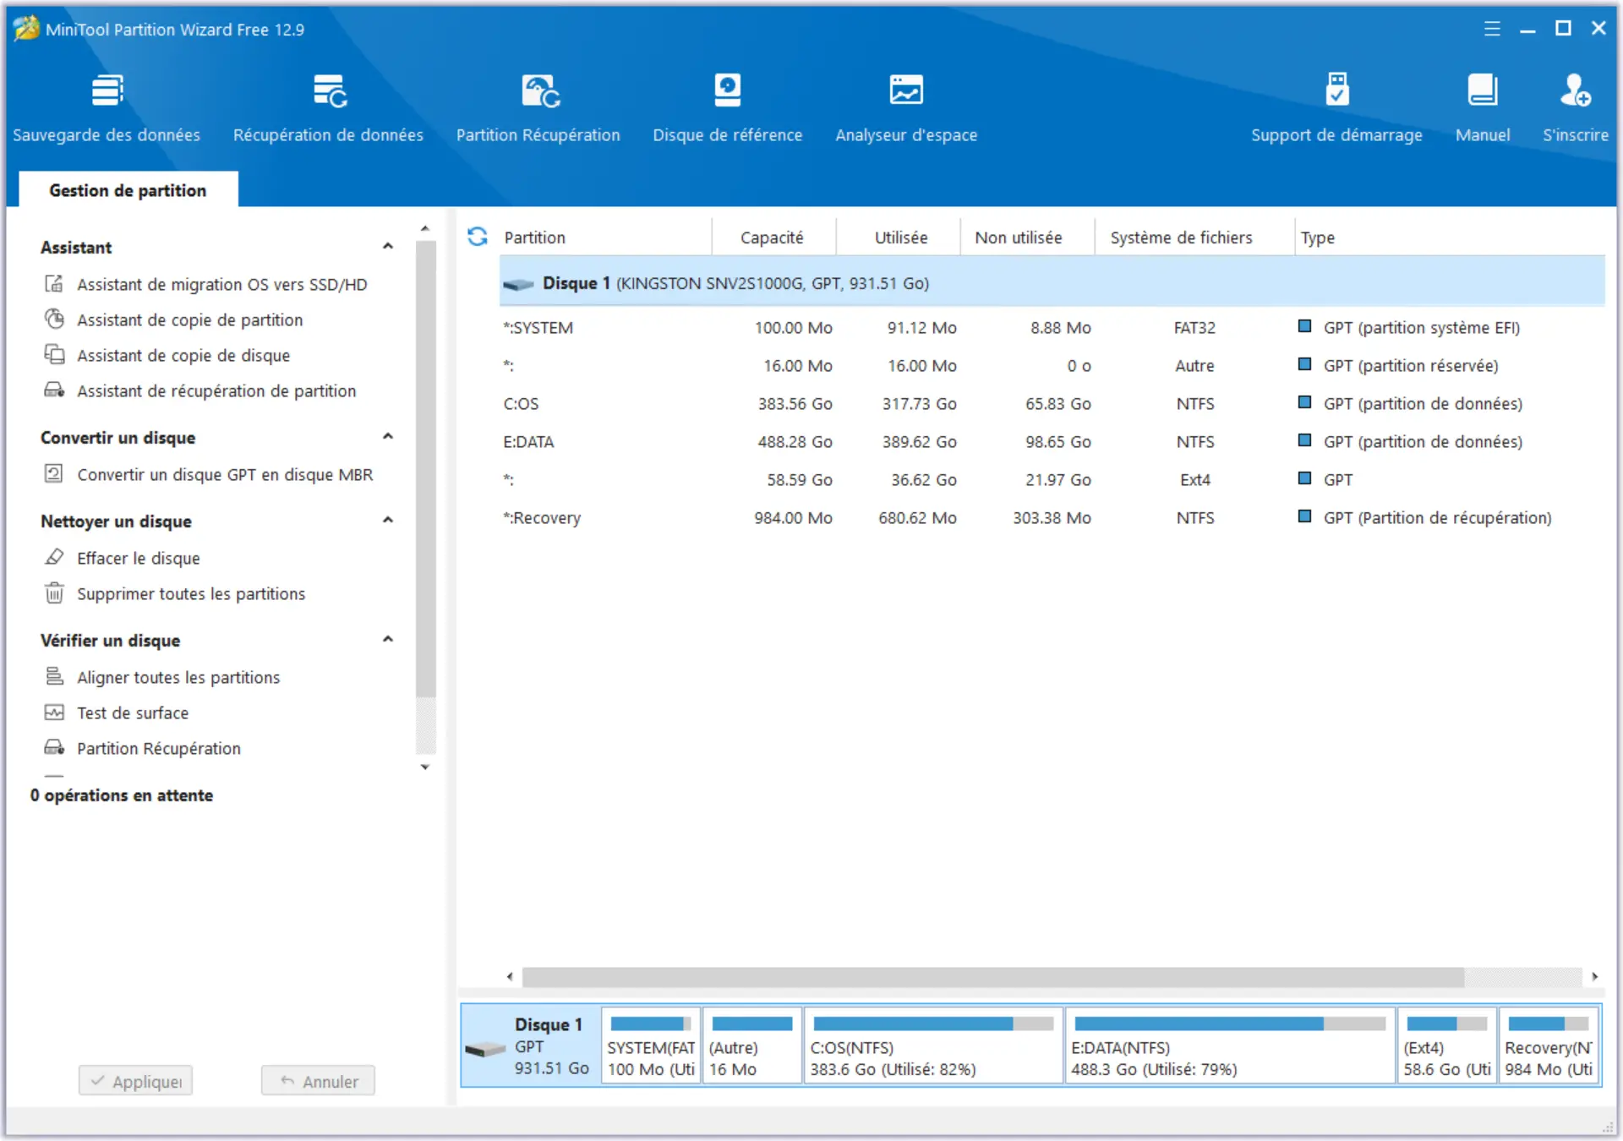Run Test de surface
Image resolution: width=1623 pixels, height=1141 pixels.
(x=133, y=713)
